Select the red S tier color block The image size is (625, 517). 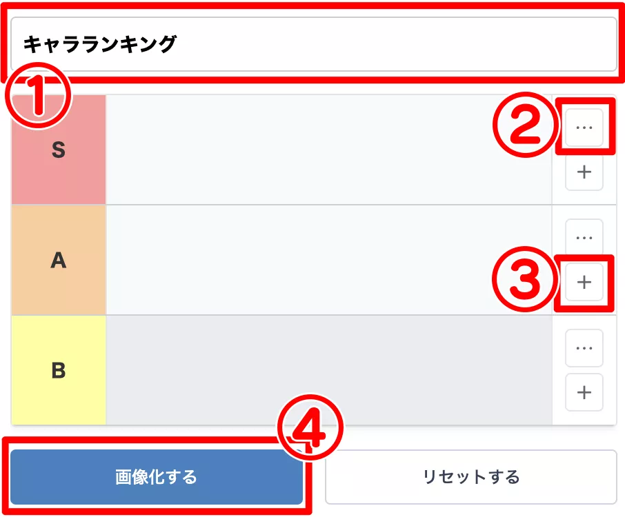tap(59, 149)
